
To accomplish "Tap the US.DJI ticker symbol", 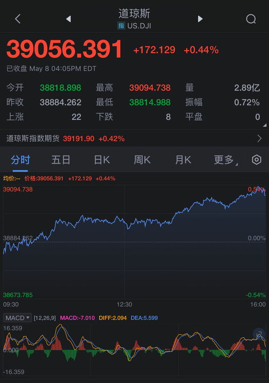I will [x=139, y=26].
